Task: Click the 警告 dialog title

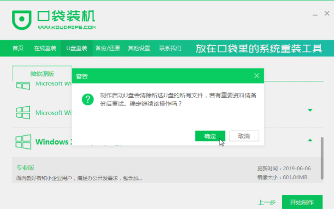Action: [82, 76]
